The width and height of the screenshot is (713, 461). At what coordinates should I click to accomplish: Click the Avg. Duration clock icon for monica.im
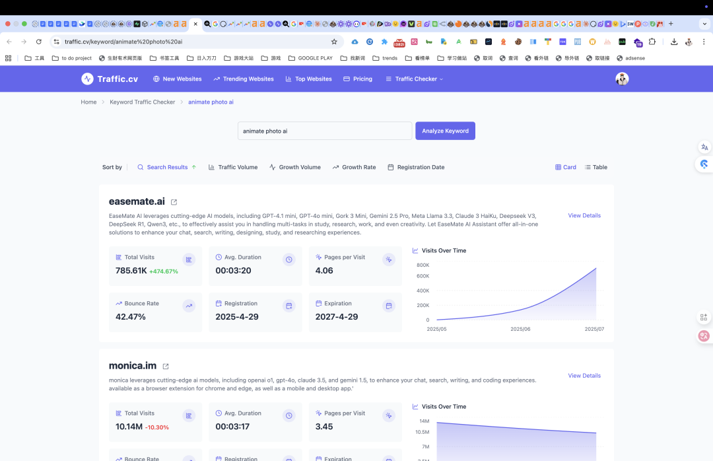(x=289, y=415)
